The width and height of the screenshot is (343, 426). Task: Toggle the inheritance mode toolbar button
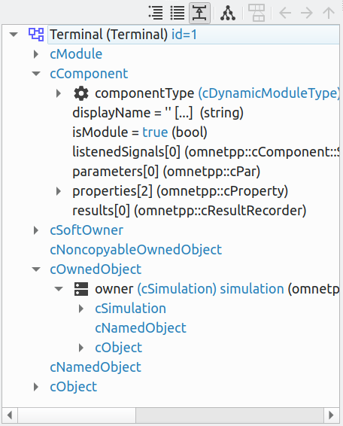pyautogui.click(x=199, y=13)
